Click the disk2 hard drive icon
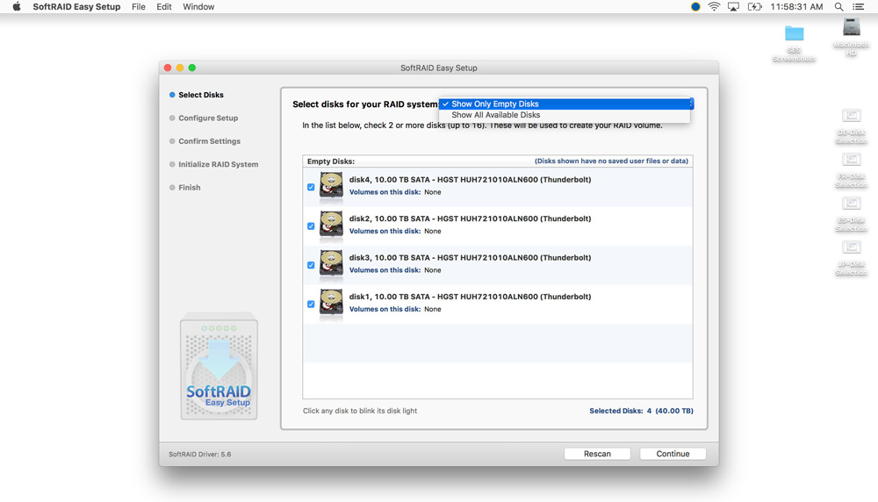Image resolution: width=878 pixels, height=502 pixels. click(x=331, y=224)
